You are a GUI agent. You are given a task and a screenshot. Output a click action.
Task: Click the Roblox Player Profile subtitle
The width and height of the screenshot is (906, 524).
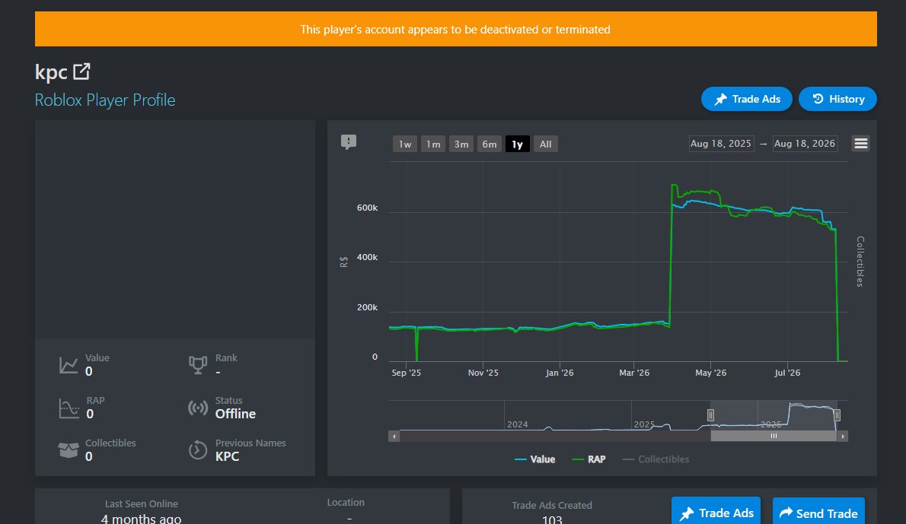(105, 100)
